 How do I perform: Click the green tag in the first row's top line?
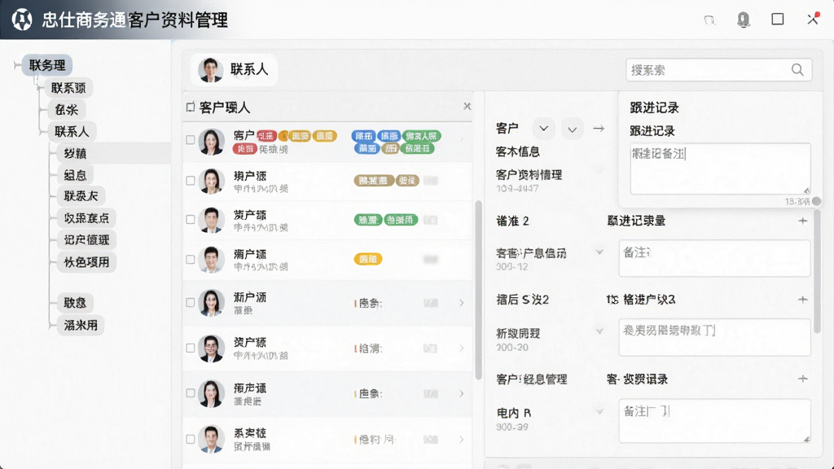click(421, 136)
